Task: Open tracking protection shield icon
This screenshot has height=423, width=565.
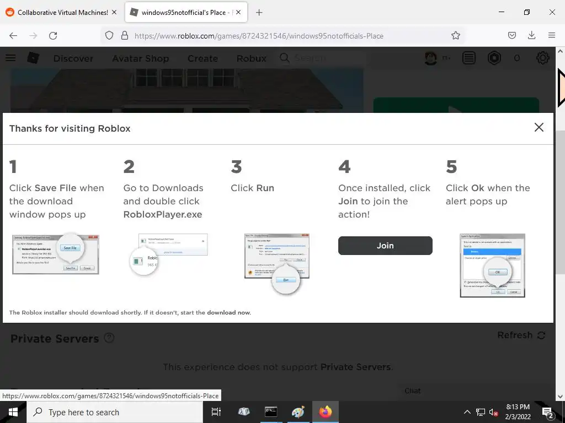Action: 109,36
